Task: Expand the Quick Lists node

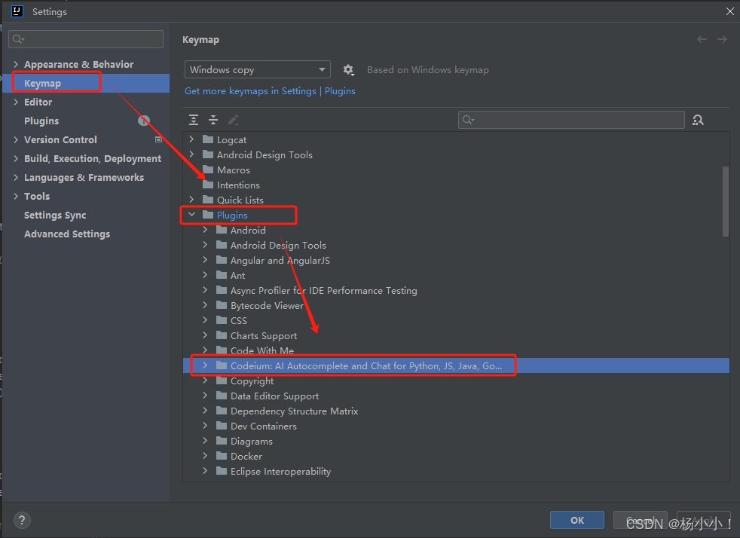Action: coord(191,200)
